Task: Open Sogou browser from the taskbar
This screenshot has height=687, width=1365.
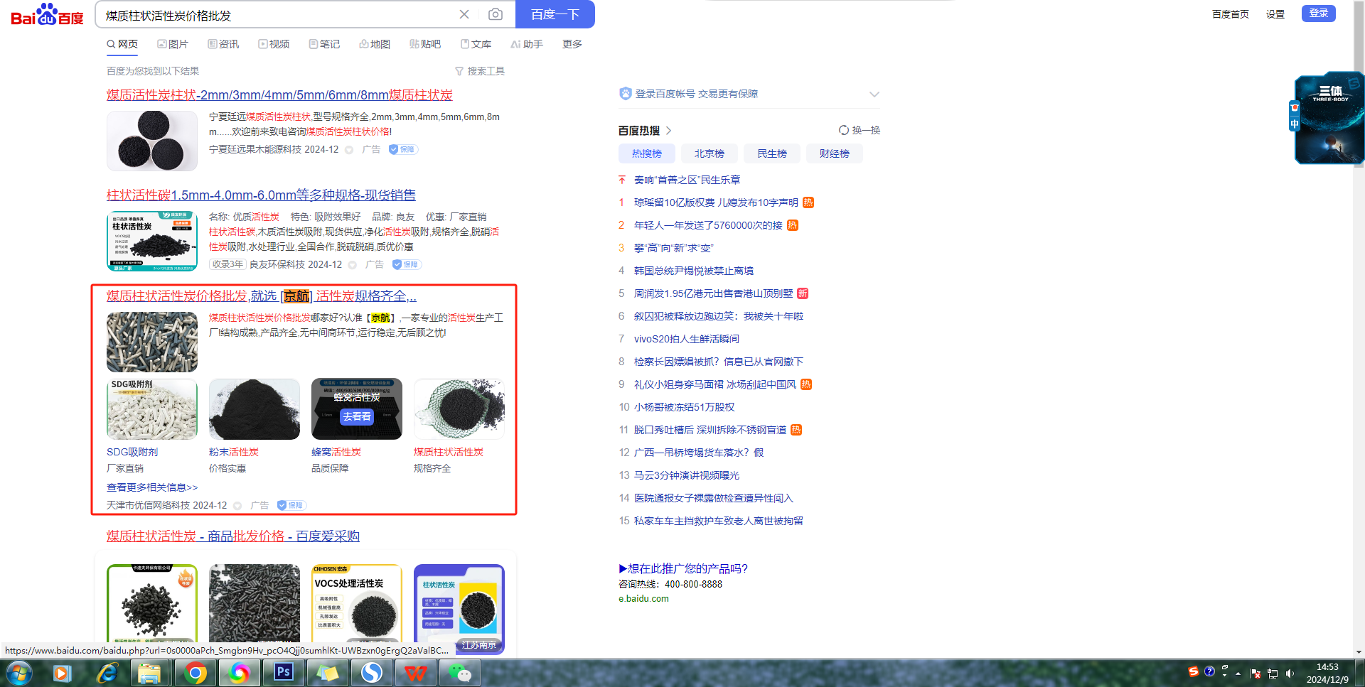Action: point(372,673)
